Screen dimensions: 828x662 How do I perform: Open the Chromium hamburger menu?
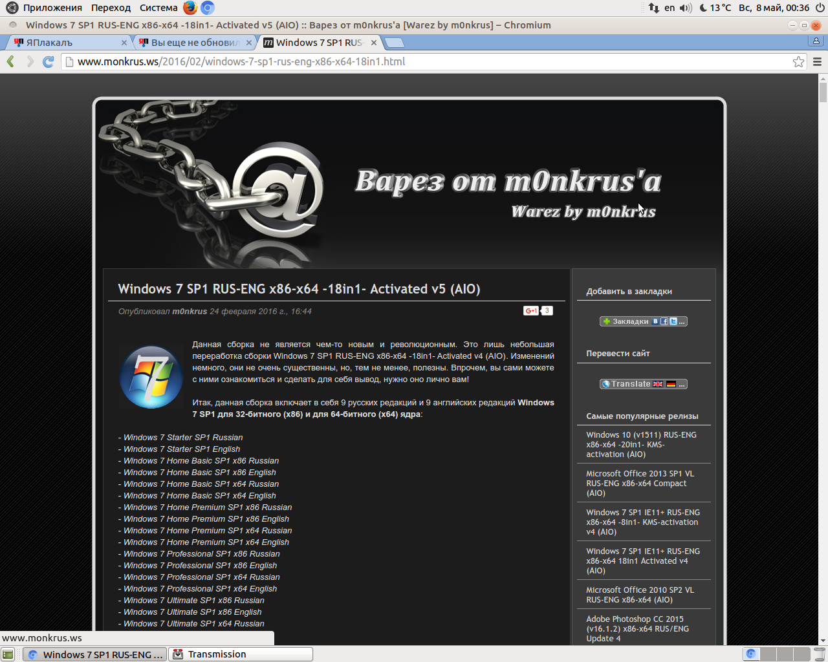click(817, 61)
